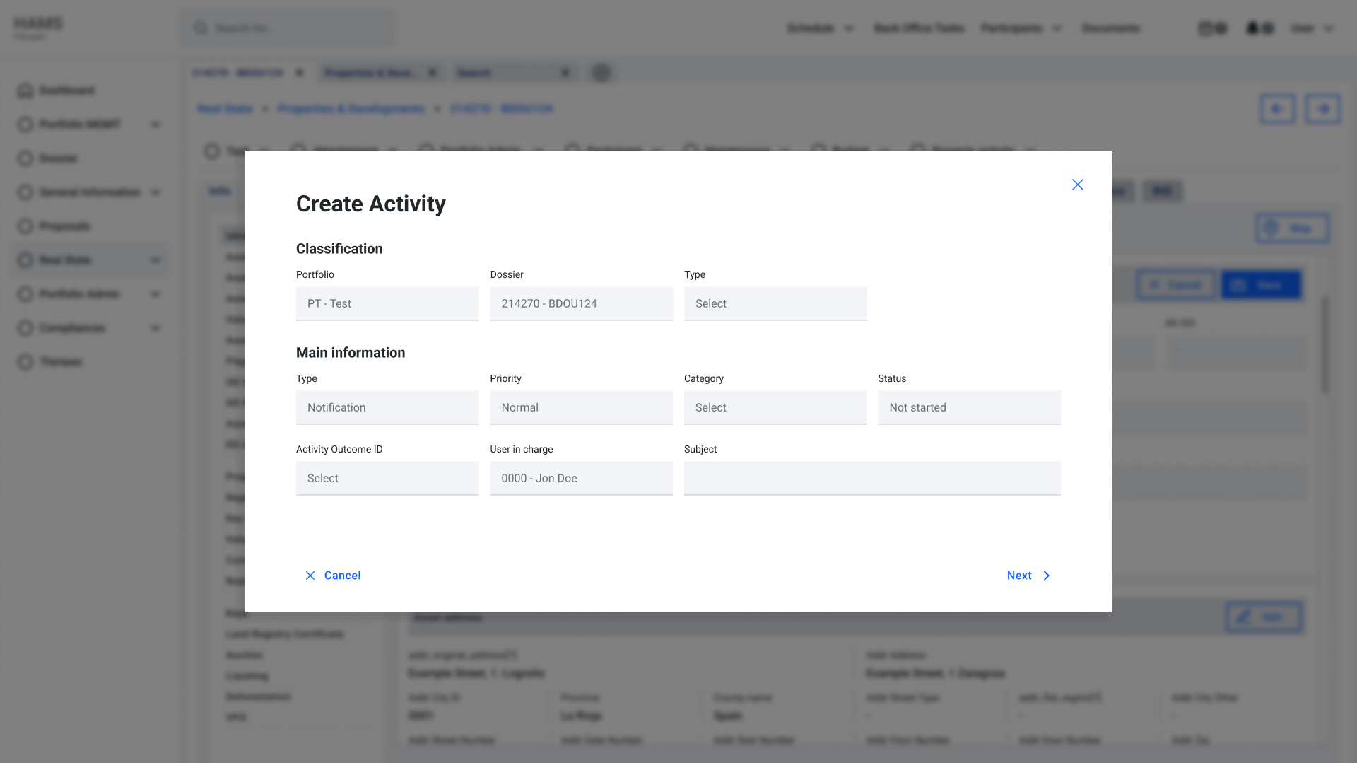Screen dimensions: 1357x763
Task: Click the notification bell icon in the header
Action: (x=1252, y=28)
